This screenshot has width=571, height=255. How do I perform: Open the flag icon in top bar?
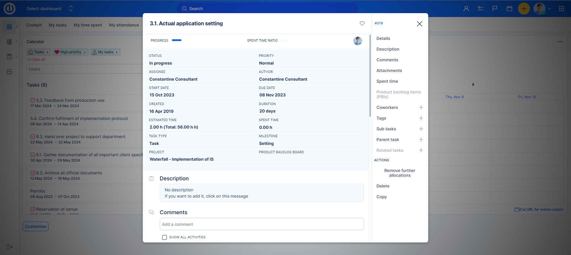point(495,9)
